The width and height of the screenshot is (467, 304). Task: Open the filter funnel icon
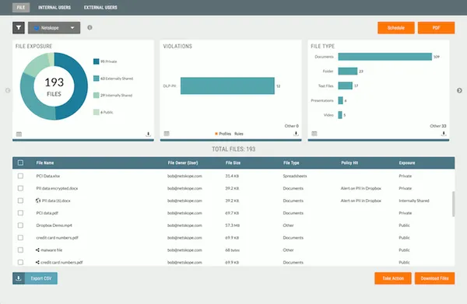pyautogui.click(x=19, y=28)
